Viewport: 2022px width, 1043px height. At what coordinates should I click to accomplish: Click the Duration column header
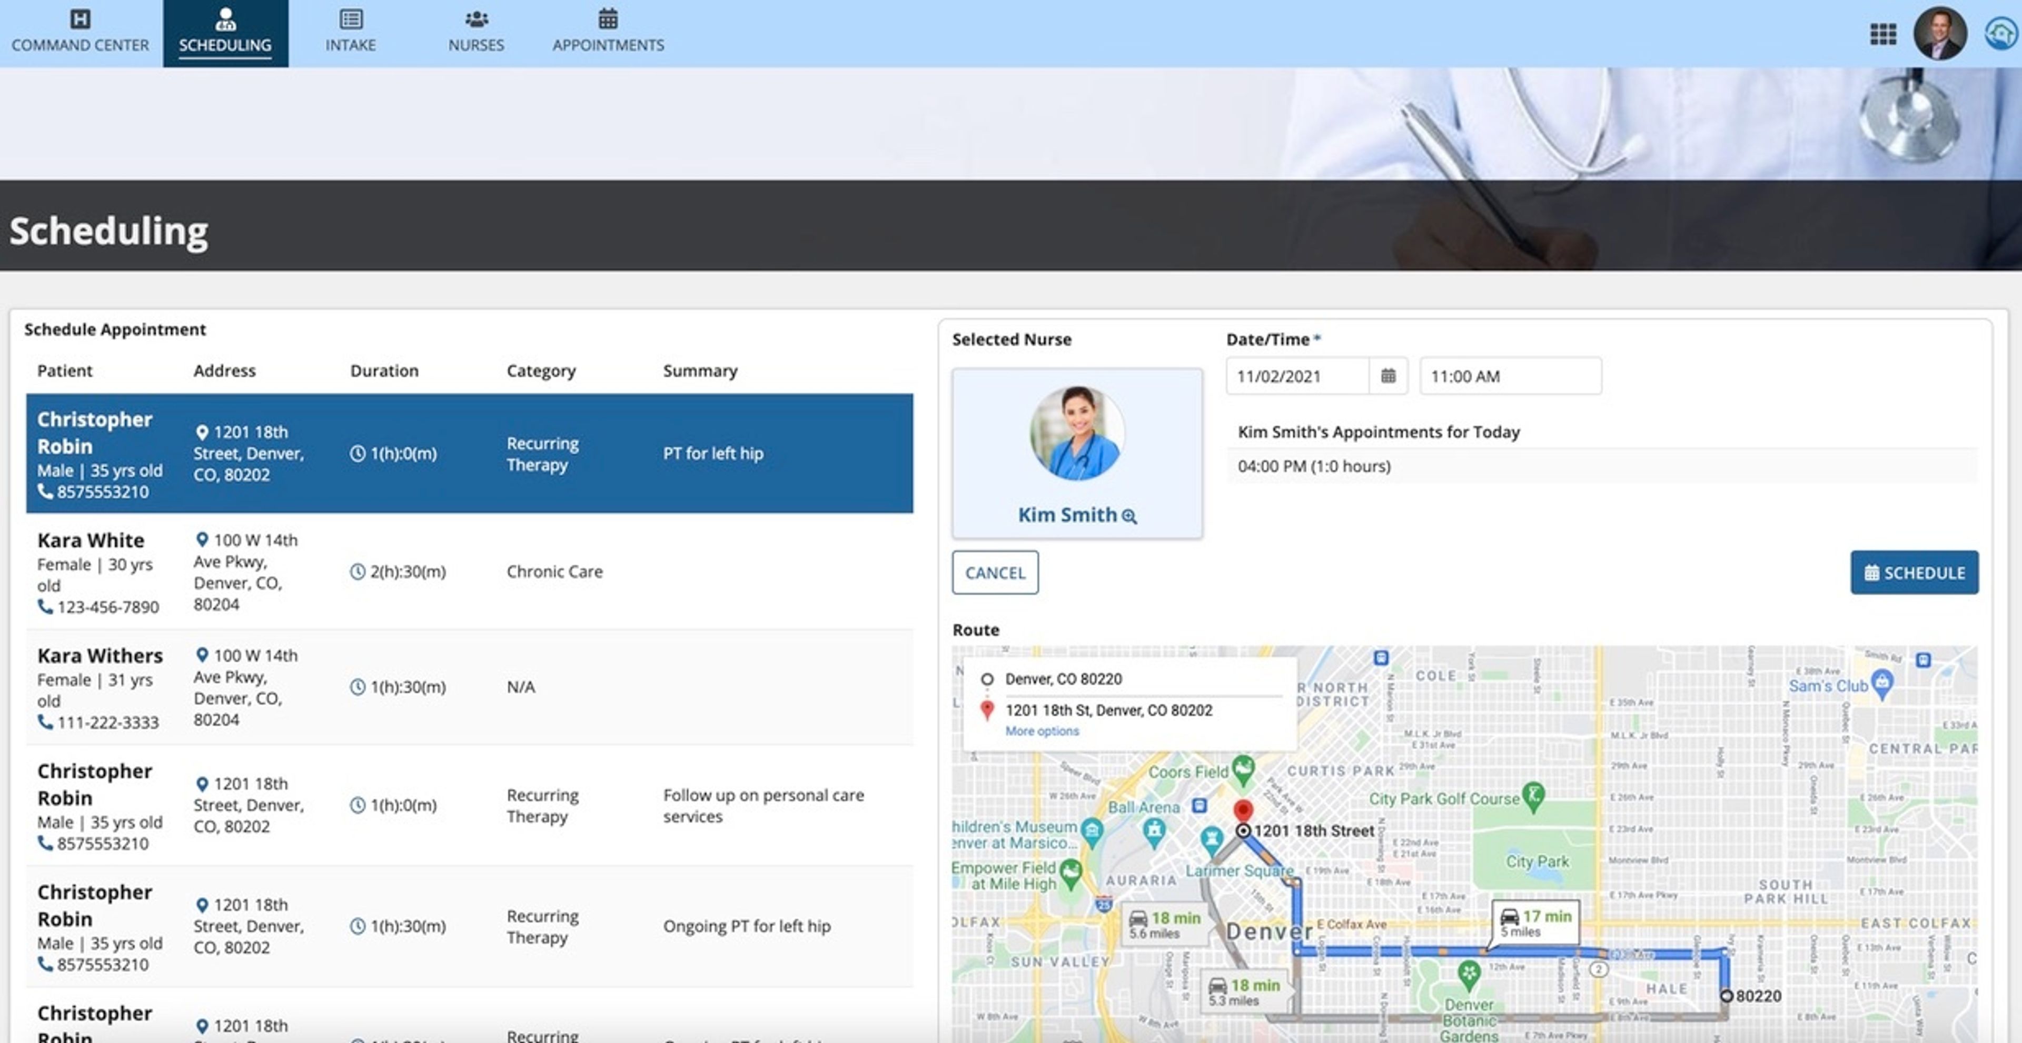(x=384, y=370)
